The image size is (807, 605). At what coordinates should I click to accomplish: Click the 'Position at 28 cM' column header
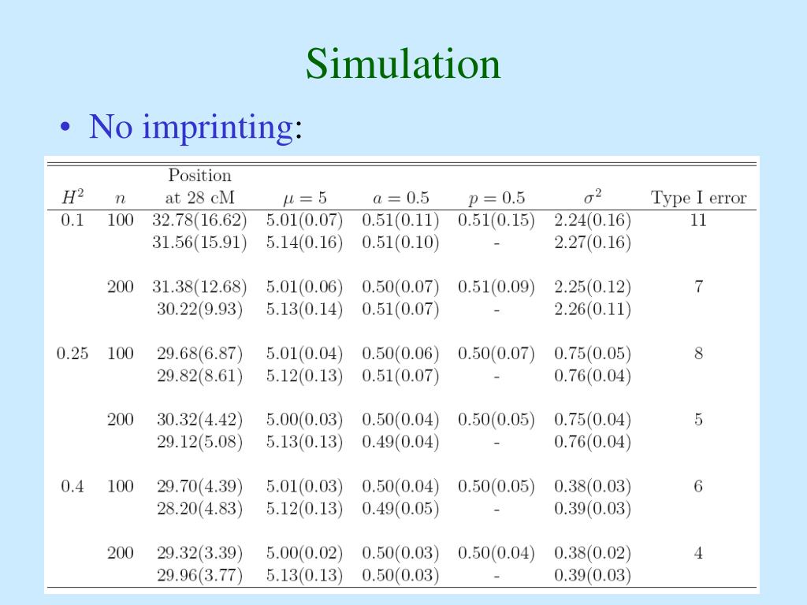tap(199, 186)
